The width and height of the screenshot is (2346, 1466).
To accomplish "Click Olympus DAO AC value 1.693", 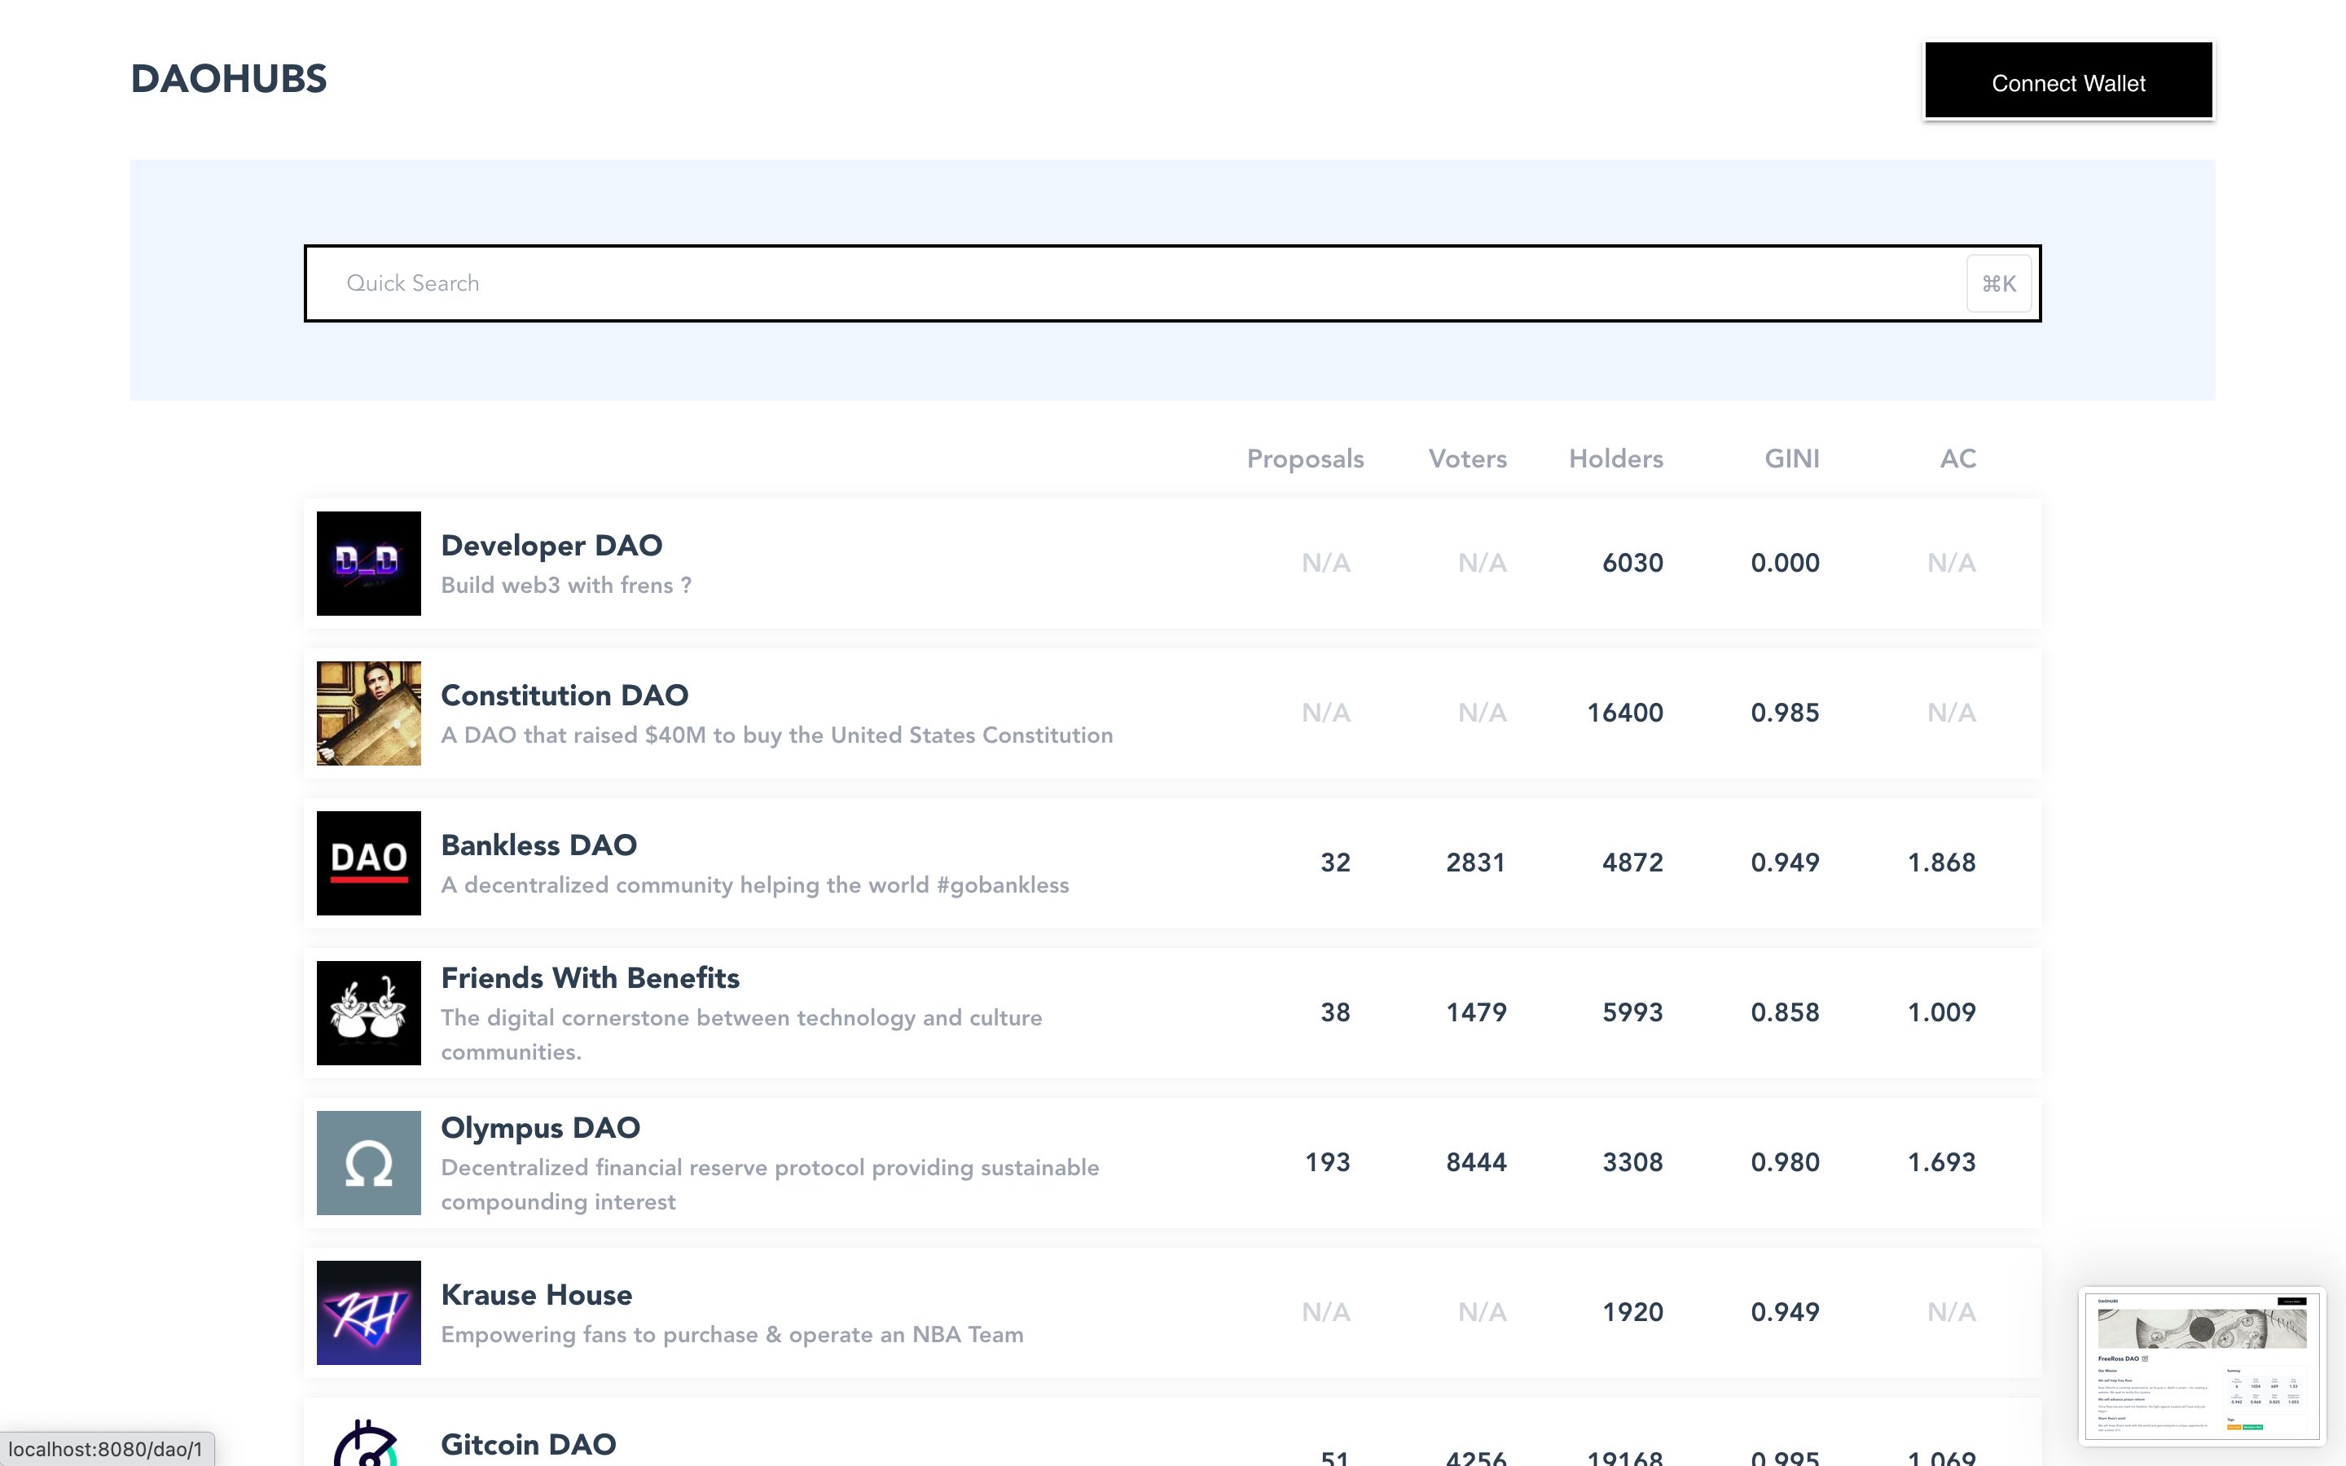I will (x=1942, y=1162).
